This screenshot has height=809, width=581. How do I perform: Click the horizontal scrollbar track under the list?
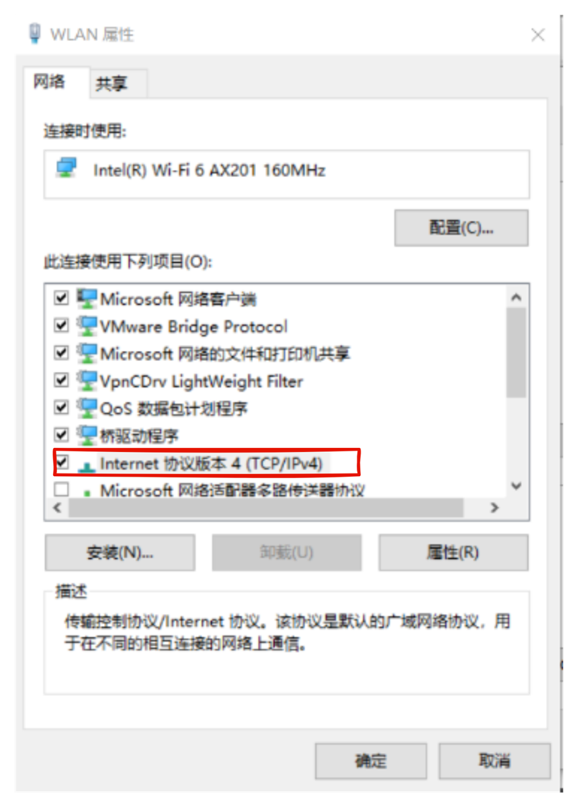[266, 508]
